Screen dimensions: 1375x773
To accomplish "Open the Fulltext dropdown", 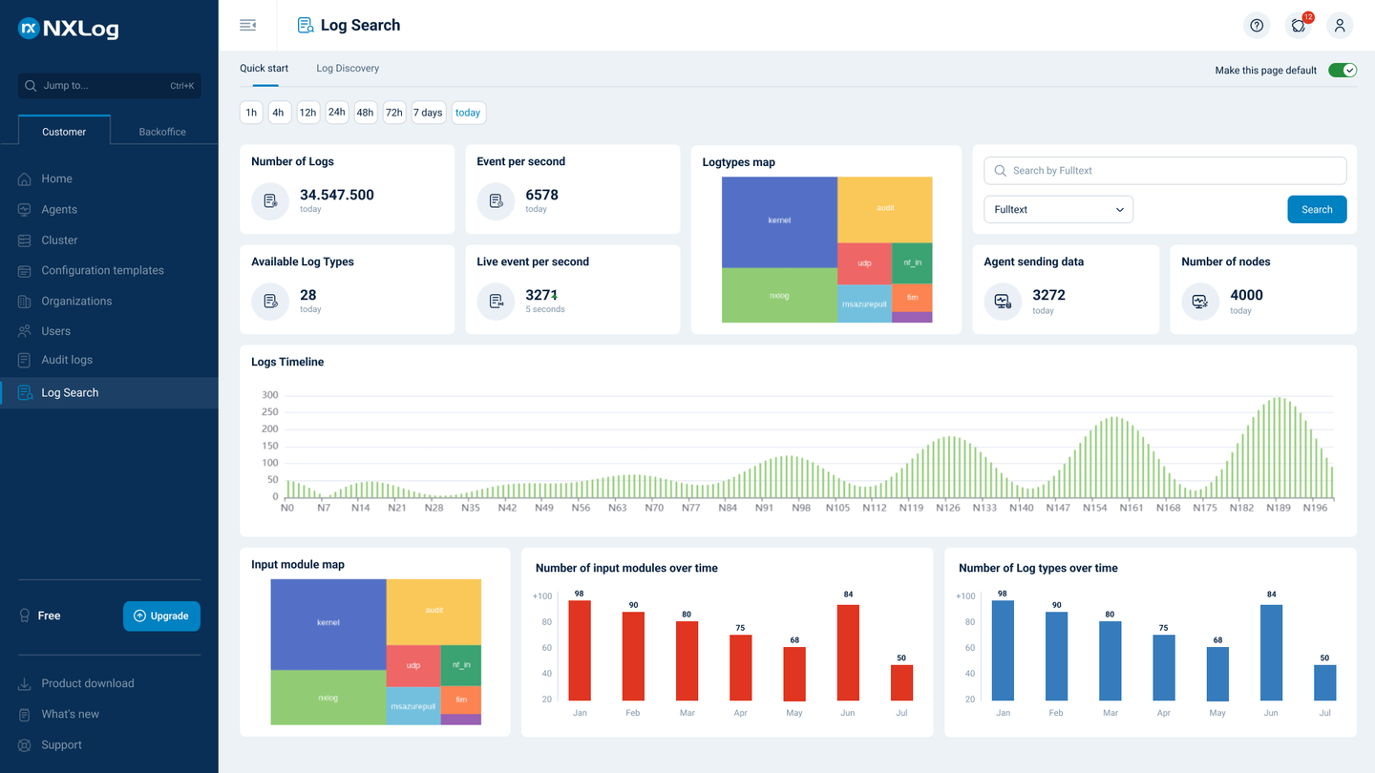I will coord(1058,210).
